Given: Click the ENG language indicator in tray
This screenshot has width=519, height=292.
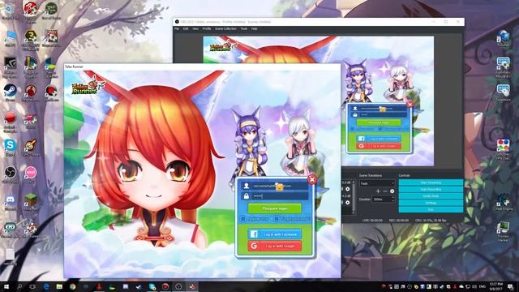Looking at the screenshot, I should (x=483, y=286).
